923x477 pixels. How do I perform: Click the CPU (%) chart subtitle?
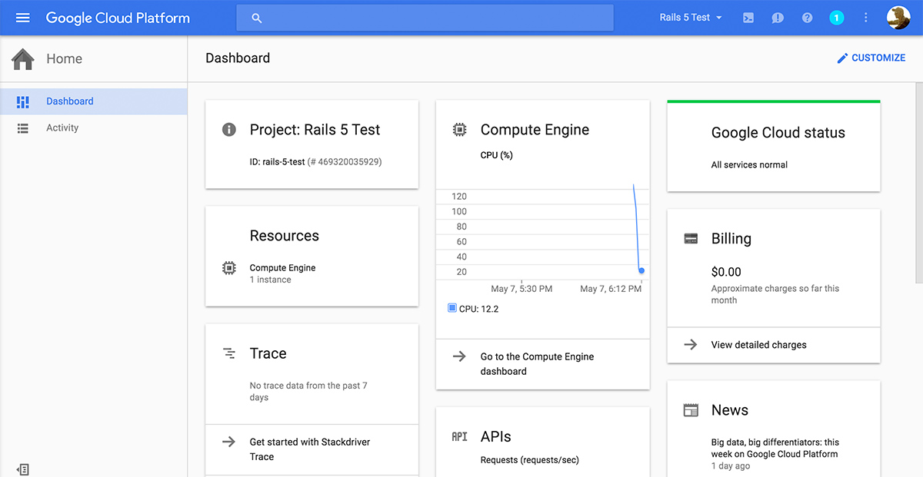pyautogui.click(x=496, y=155)
